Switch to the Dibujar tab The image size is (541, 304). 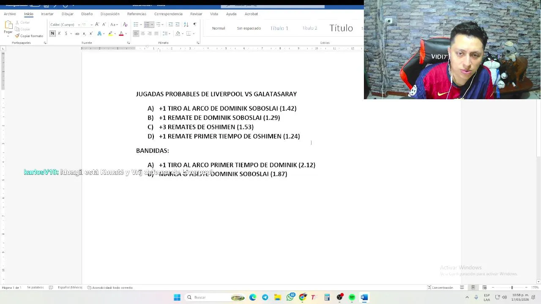pyautogui.click(x=67, y=14)
